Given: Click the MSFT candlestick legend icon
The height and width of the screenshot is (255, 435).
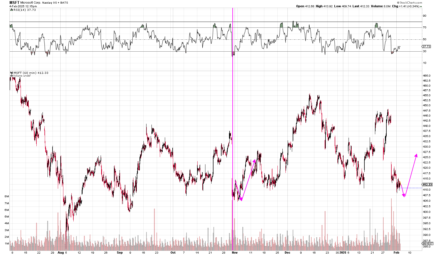Looking at the screenshot, I should point(11,73).
